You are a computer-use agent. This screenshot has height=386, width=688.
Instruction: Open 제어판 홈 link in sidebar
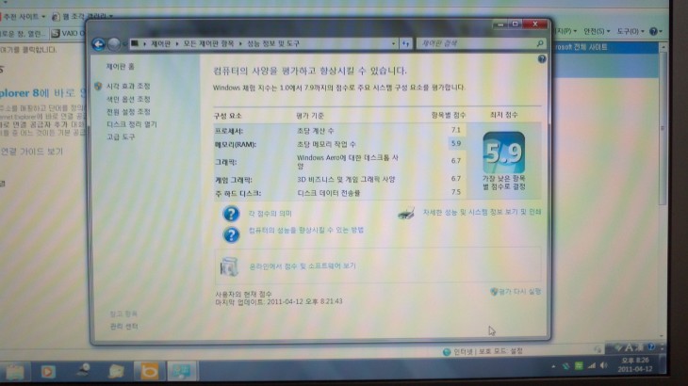121,67
